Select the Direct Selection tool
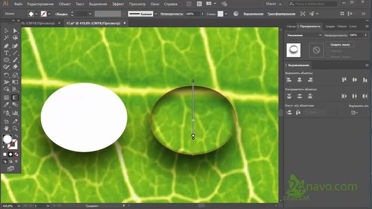The height and width of the screenshot is (209, 372). tap(15, 31)
